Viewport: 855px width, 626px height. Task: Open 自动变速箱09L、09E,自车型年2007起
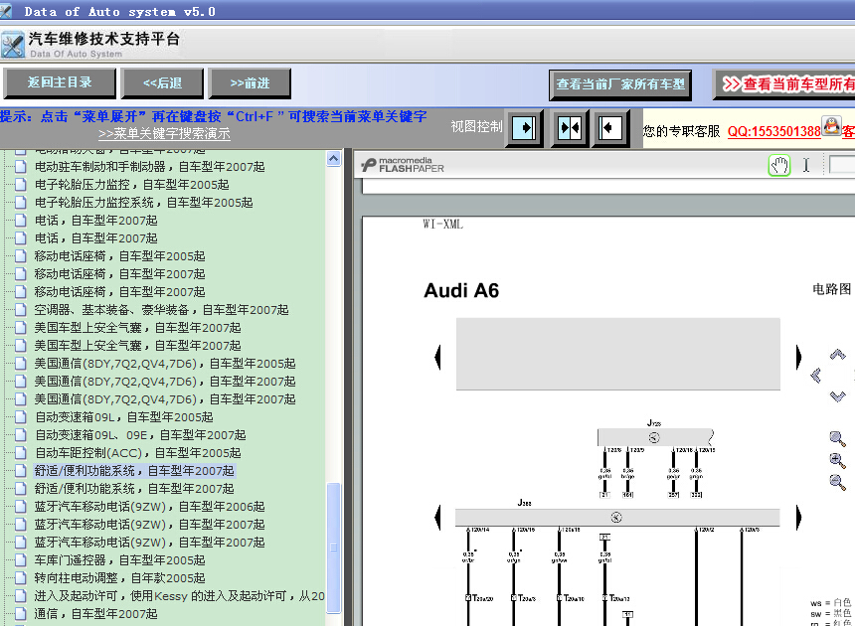(x=140, y=435)
